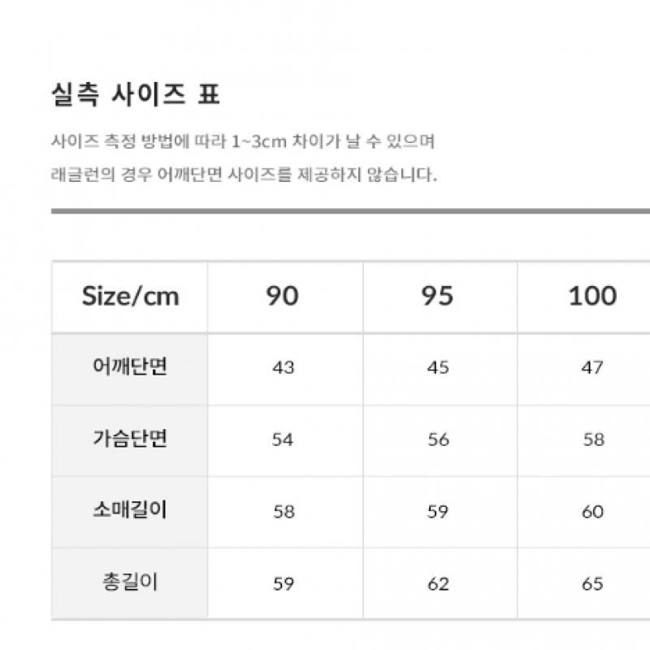The height and width of the screenshot is (650, 650).
Task: Click chest value 56 for size 95
Action: [x=437, y=440]
